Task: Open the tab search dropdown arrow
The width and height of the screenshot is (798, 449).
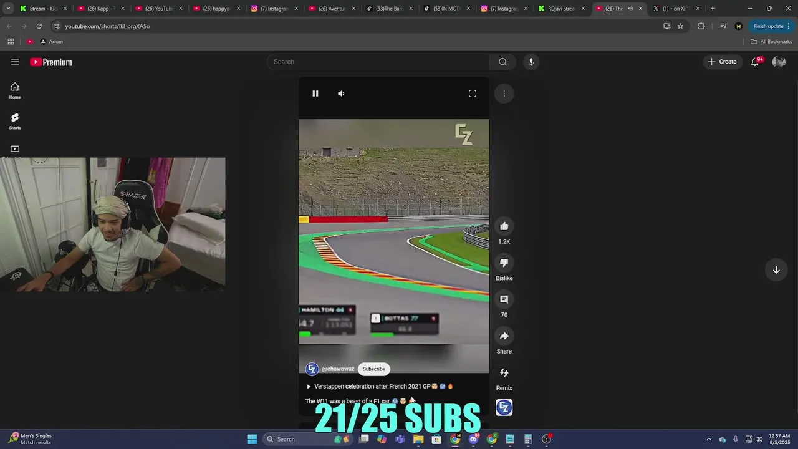Action: click(x=8, y=9)
